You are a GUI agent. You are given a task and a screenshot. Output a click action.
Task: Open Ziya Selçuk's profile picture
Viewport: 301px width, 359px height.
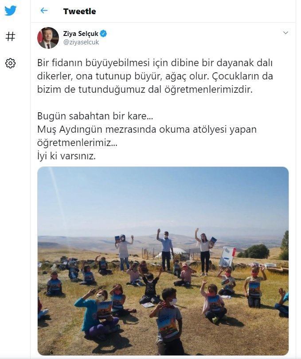tap(48, 38)
